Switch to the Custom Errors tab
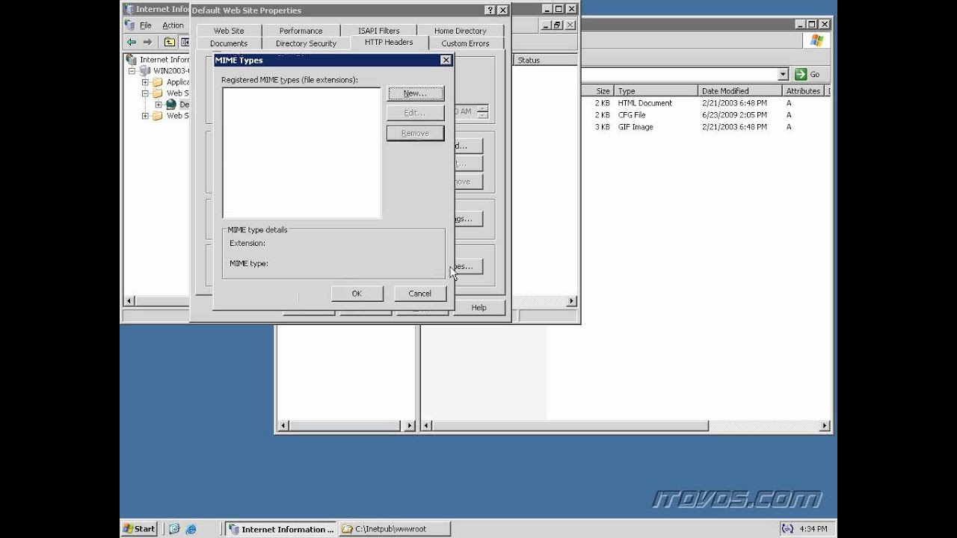 (x=465, y=43)
